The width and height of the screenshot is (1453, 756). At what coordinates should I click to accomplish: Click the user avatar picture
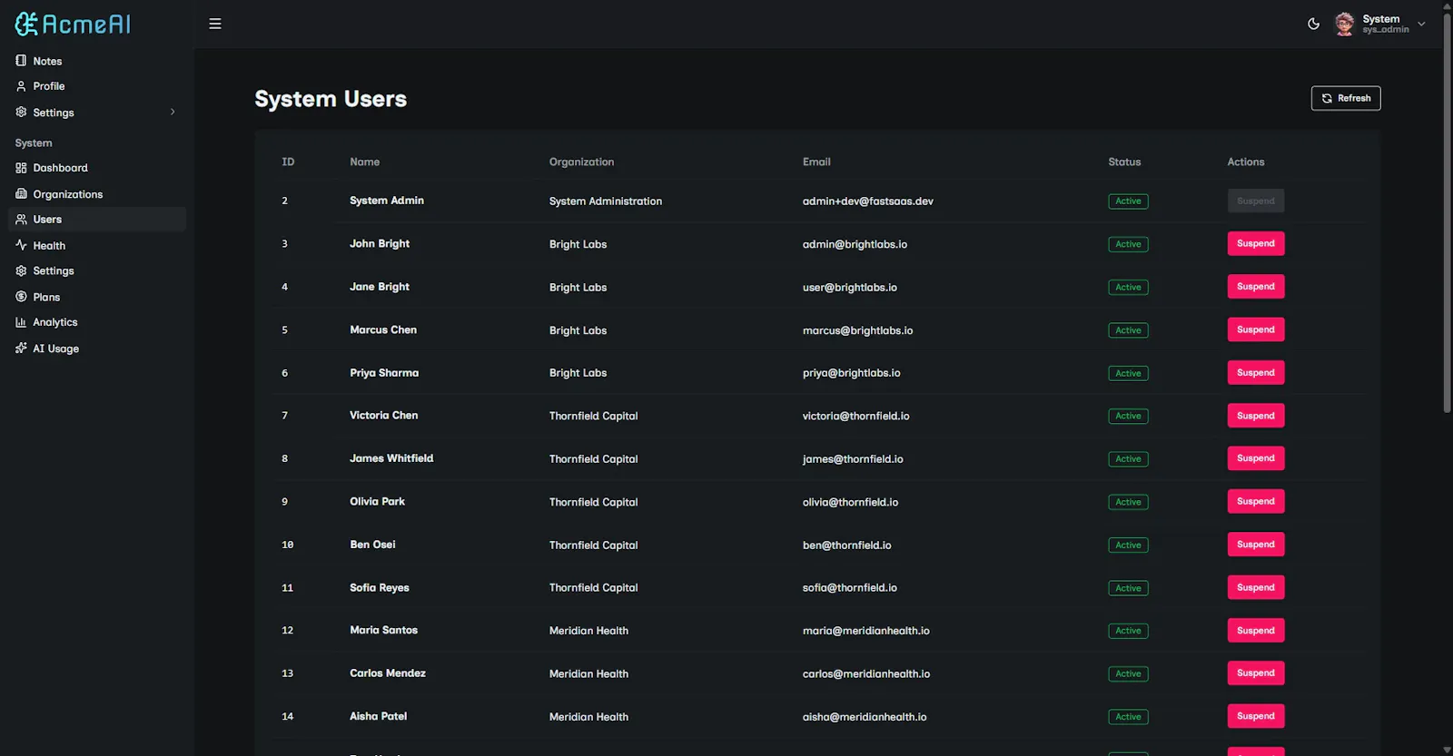tap(1345, 24)
